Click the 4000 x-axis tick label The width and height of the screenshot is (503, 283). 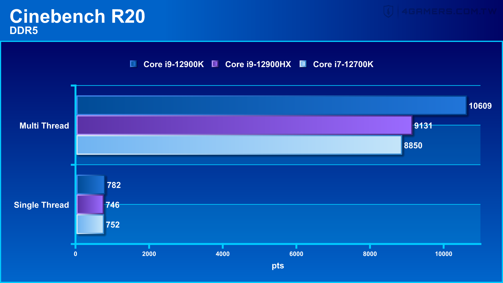223,254
